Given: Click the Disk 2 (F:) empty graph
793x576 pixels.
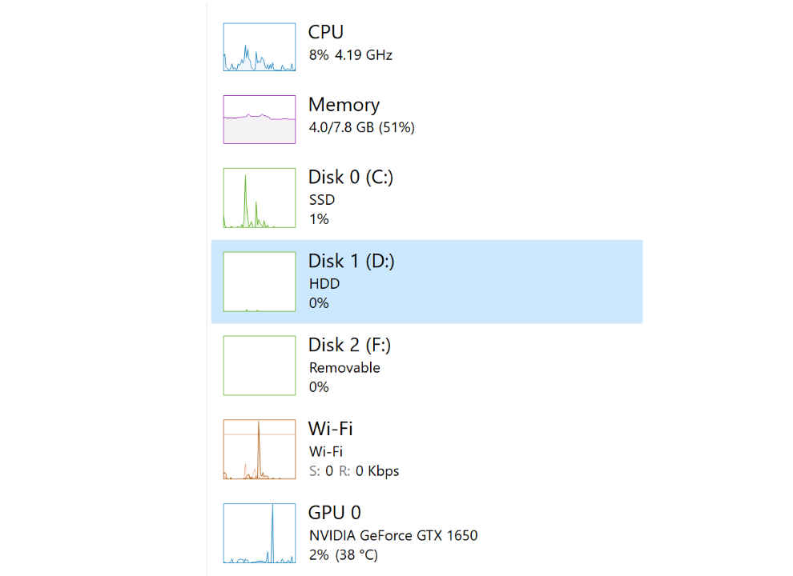Looking at the screenshot, I should pos(259,366).
